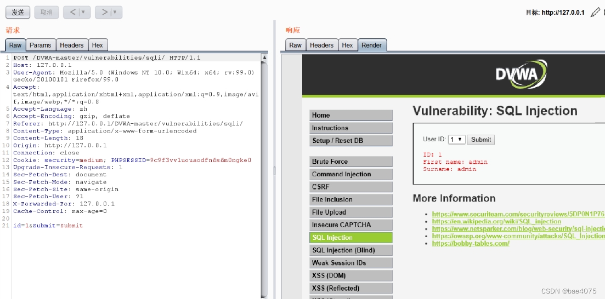Viewport: 605px width, 299px height.
Task: Go to previous request with the < arrow
Action: click(73, 13)
